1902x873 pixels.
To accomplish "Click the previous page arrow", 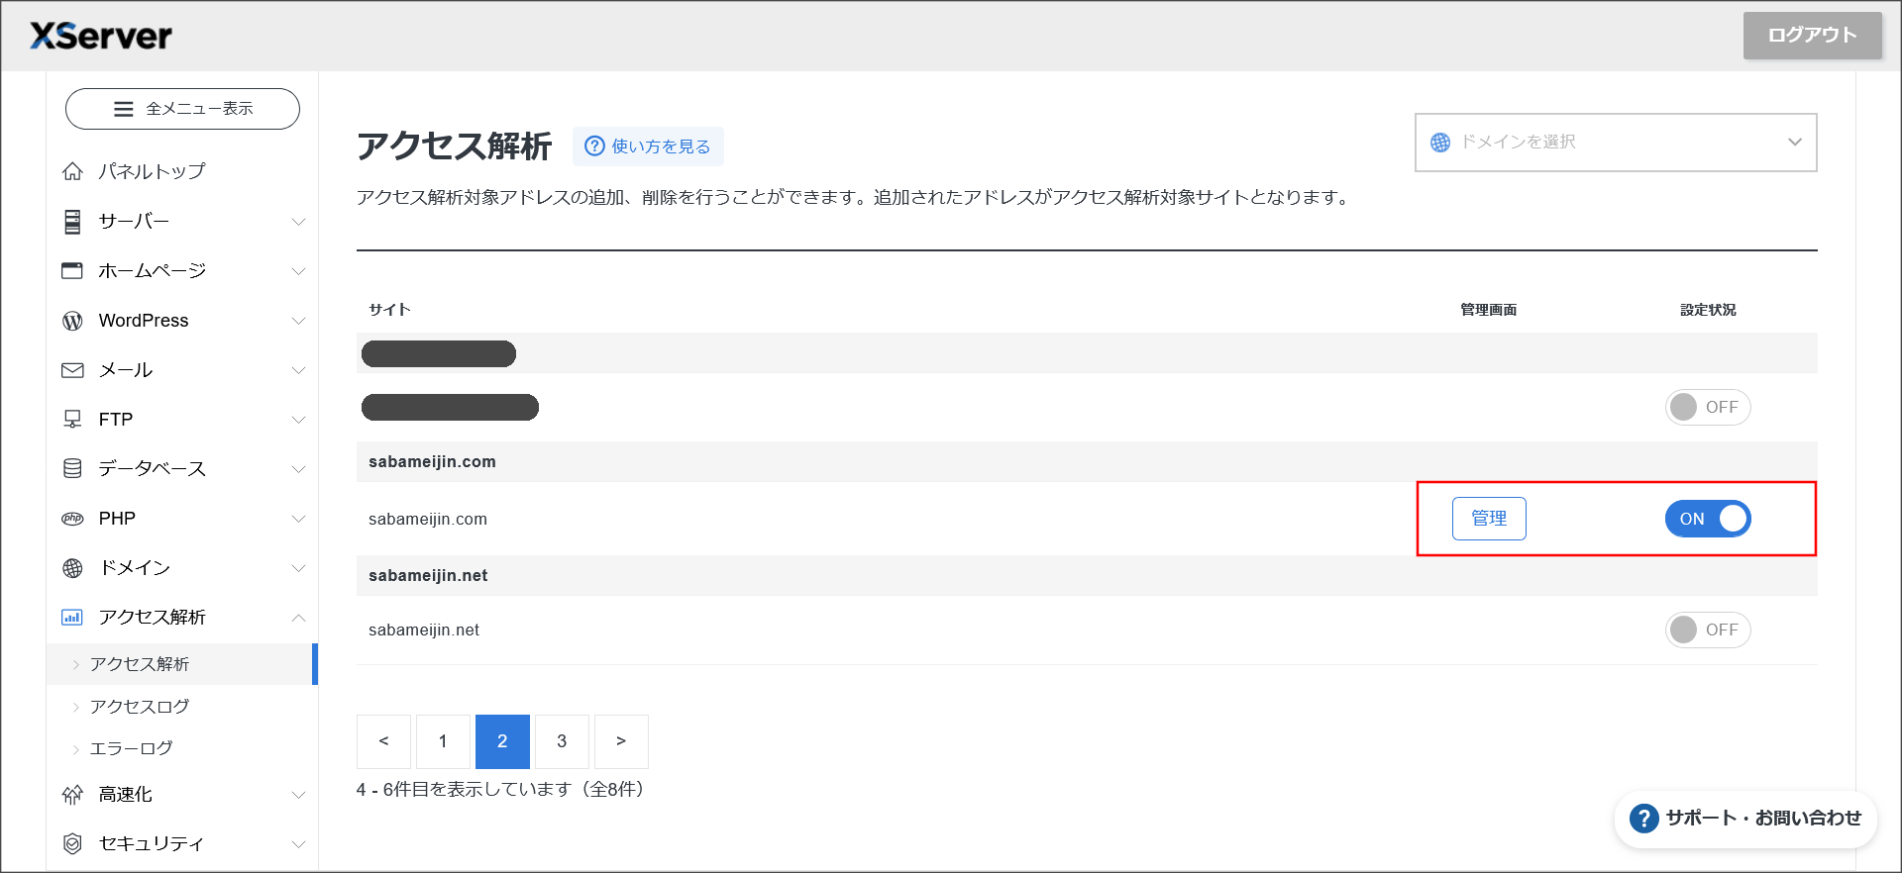I will 383,741.
